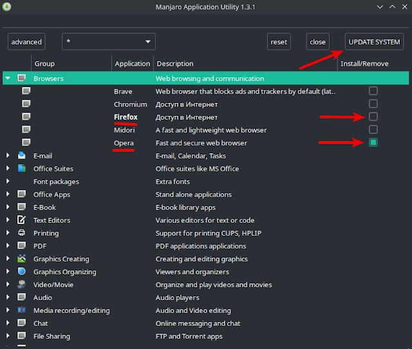The height and width of the screenshot is (349, 412).
Task: Click the Office Suites document icon
Action: (x=21, y=168)
